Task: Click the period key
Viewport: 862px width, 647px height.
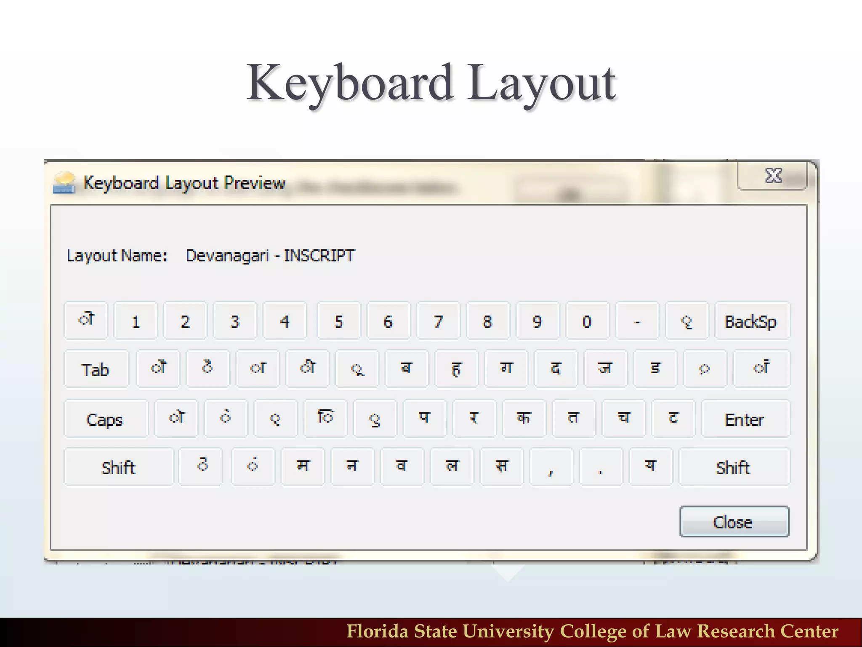Action: (x=601, y=467)
